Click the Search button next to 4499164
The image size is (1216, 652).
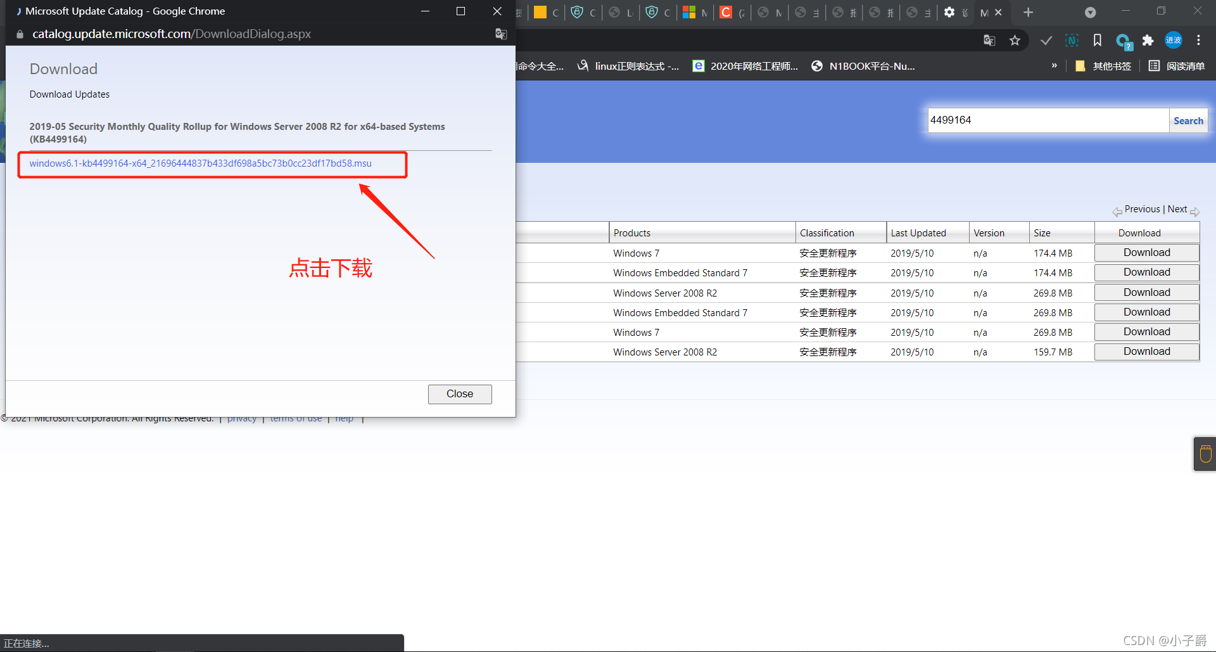point(1188,120)
